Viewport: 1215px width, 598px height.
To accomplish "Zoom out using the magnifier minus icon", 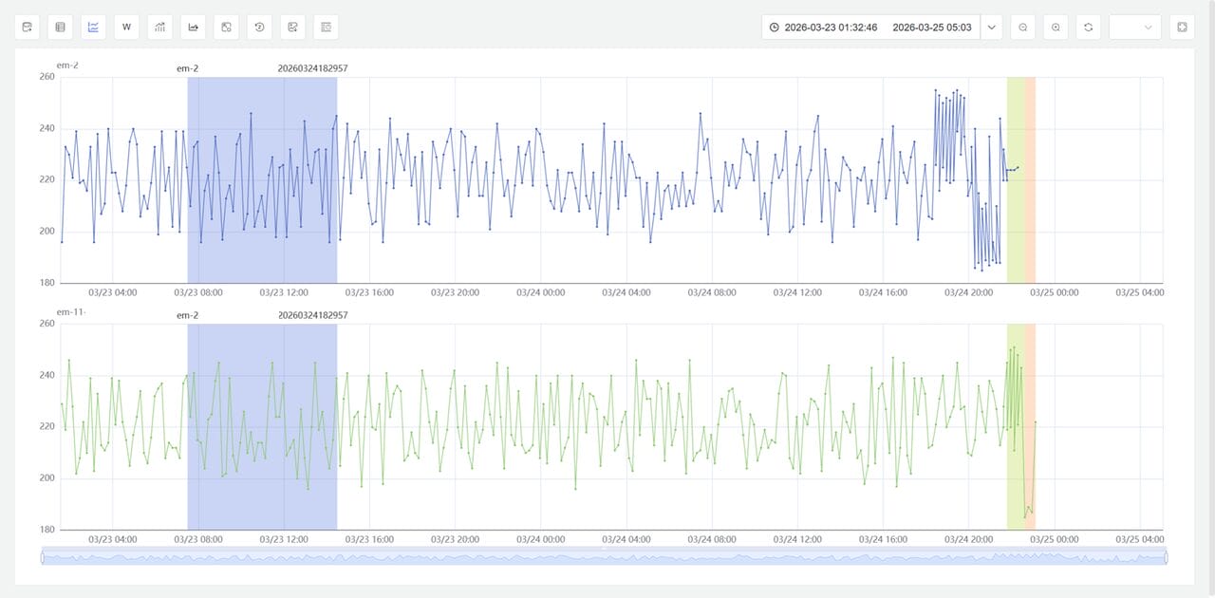I will coord(1023,28).
